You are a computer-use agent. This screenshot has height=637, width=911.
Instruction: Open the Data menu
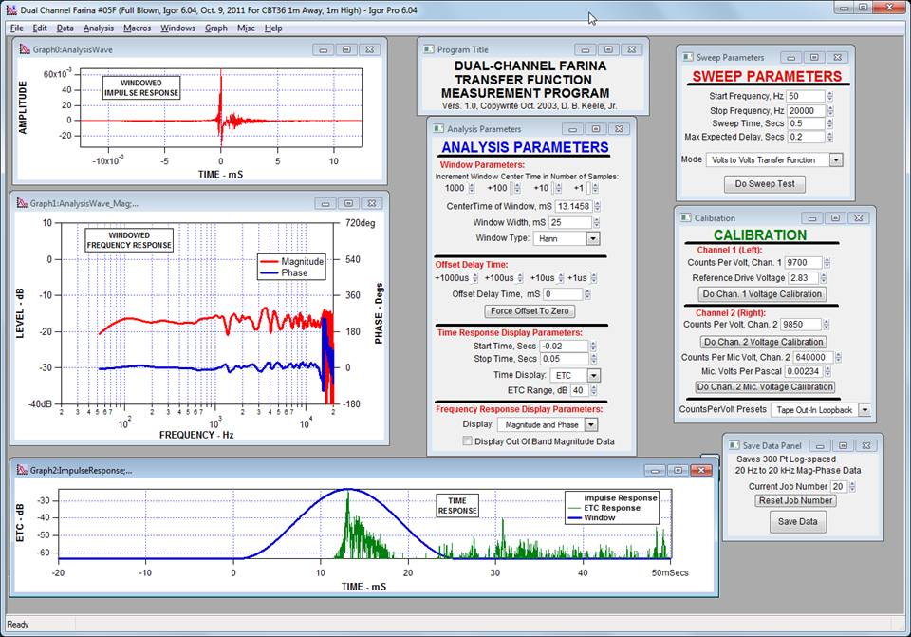tap(65, 28)
